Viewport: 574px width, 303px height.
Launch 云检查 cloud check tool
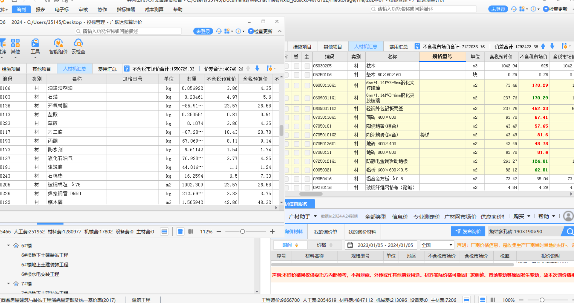(x=78, y=46)
